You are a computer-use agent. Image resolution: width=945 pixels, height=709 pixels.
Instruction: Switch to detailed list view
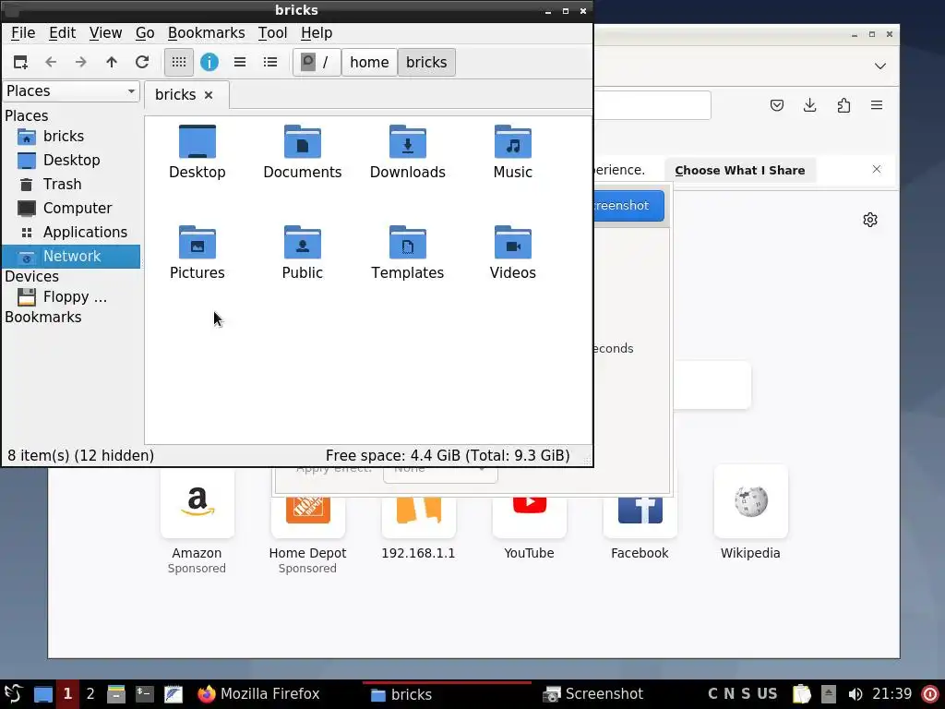point(270,62)
